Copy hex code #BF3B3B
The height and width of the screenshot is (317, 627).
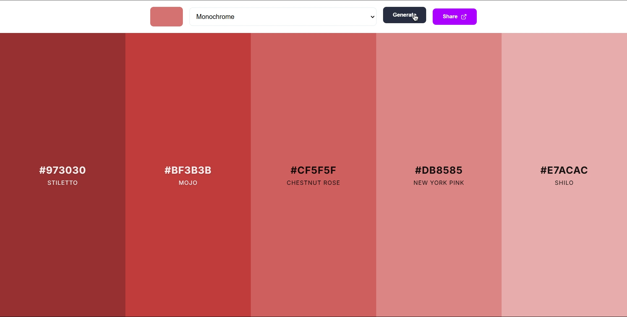(x=188, y=170)
